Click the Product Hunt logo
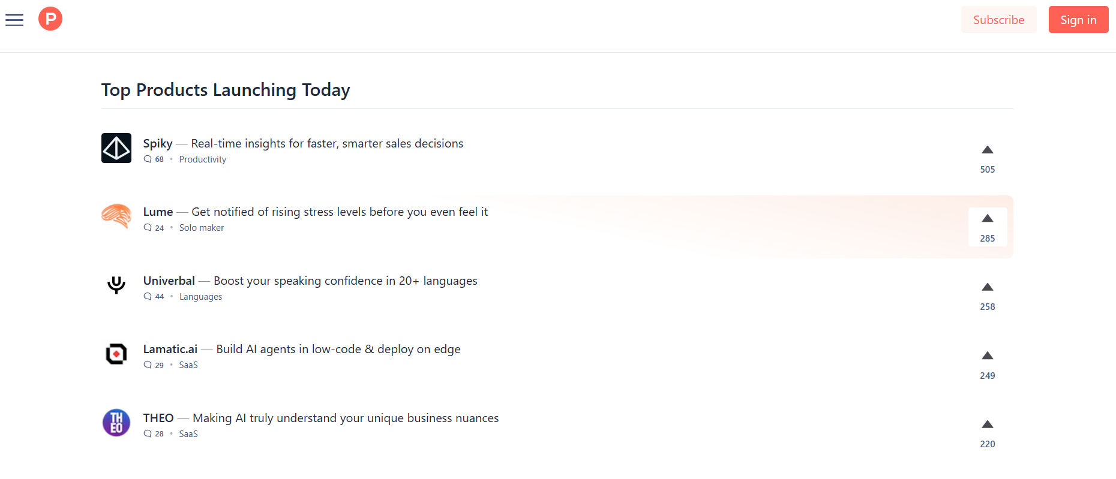The image size is (1116, 479). [50, 19]
